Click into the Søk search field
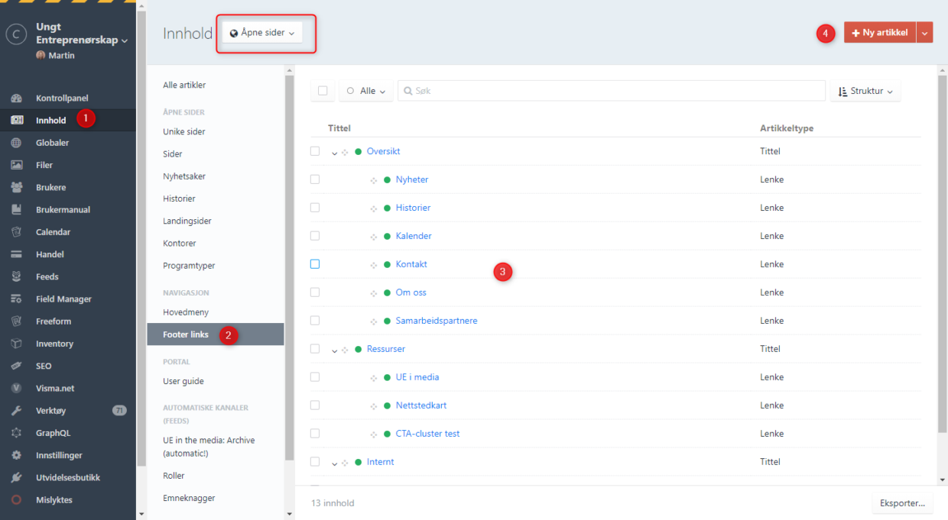Viewport: 948px width, 520px height. [612, 91]
